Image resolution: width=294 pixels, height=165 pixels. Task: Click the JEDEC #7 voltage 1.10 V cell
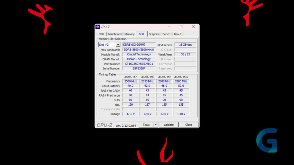pyautogui.click(x=130, y=114)
